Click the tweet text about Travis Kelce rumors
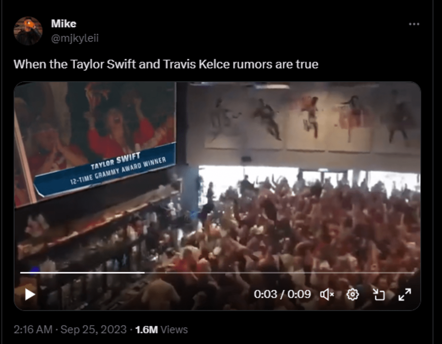Image resolution: width=442 pixels, height=344 pixels. 166,64
